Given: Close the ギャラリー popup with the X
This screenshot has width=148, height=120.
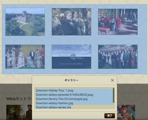Looking at the screenshot, I should [x=112, y=80].
